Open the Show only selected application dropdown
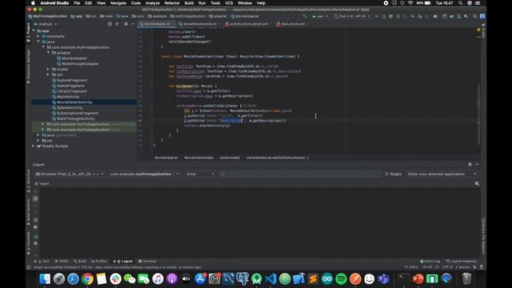This screenshot has width=512, height=288. click(x=442, y=174)
